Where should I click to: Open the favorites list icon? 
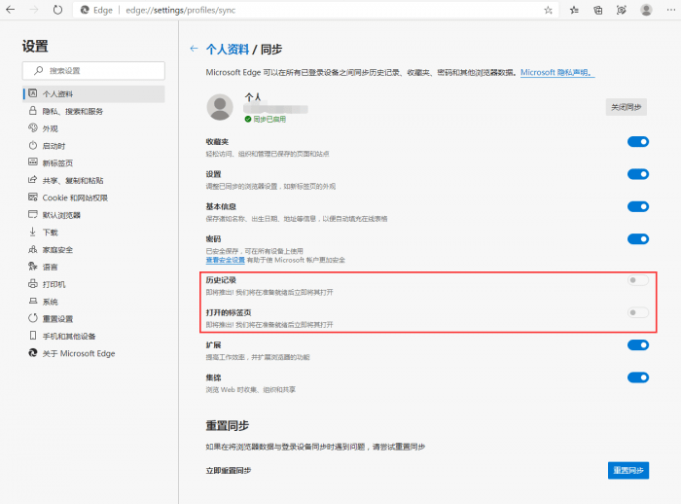coord(574,10)
